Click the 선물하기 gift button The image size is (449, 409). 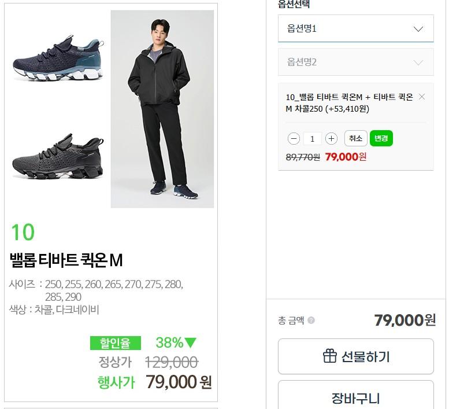click(x=355, y=356)
